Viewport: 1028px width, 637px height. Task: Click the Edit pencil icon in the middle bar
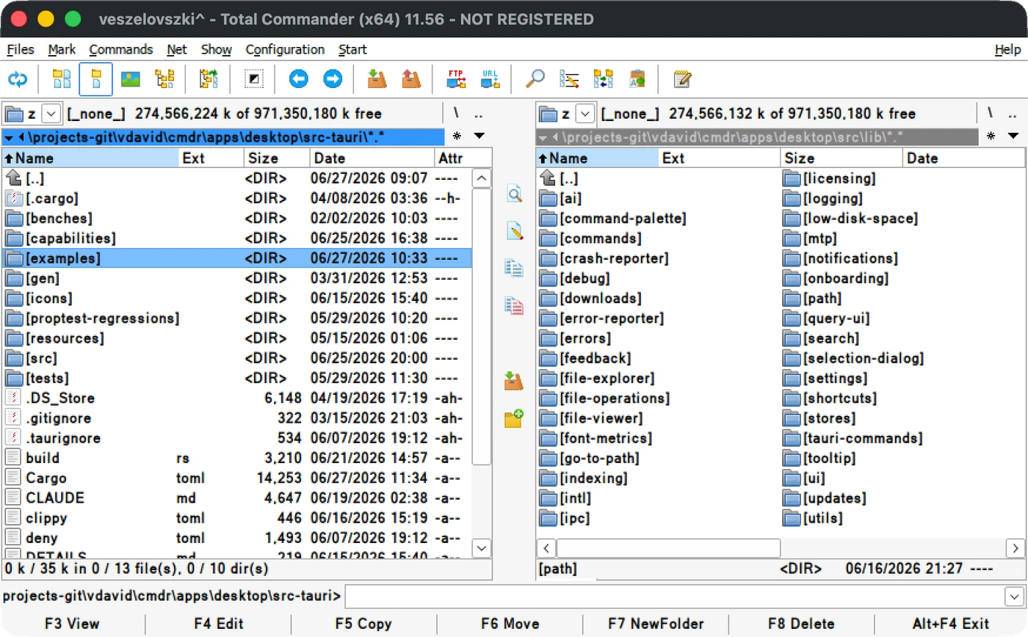[x=514, y=231]
